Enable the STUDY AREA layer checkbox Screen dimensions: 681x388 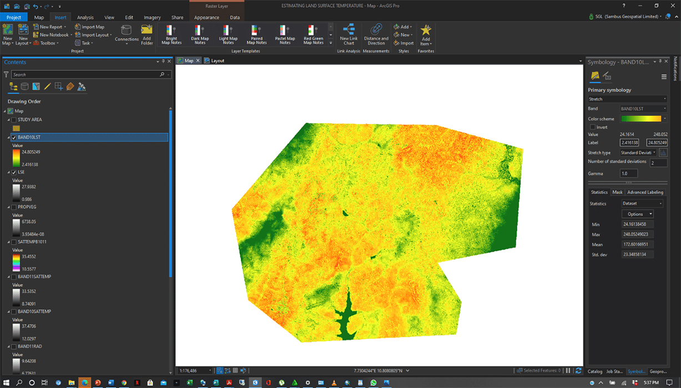click(14, 120)
